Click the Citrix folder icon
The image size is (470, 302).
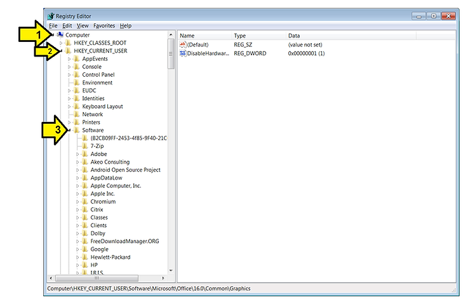coord(86,209)
